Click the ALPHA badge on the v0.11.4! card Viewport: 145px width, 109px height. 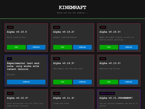pyautogui.click(x=57, y=93)
